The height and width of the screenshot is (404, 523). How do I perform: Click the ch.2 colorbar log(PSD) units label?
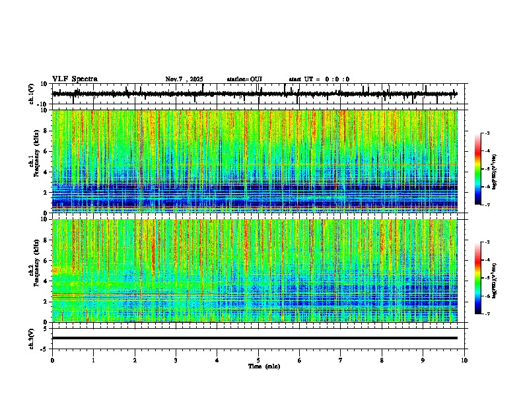495,281
